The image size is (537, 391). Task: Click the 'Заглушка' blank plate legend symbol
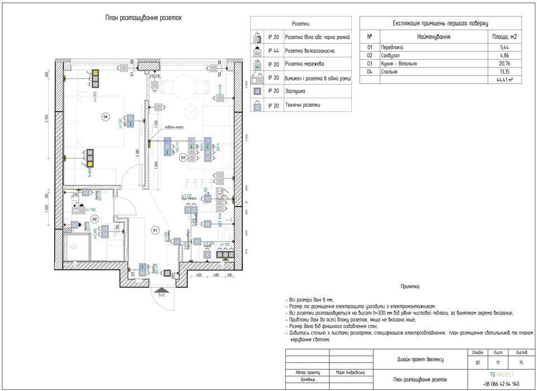pos(257,92)
